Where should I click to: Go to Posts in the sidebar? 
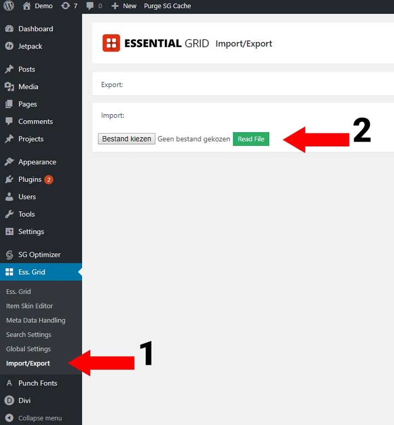pyautogui.click(x=27, y=69)
